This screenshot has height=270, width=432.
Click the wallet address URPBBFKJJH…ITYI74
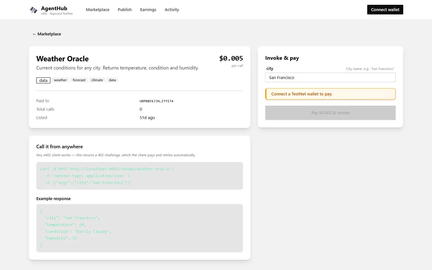click(156, 101)
